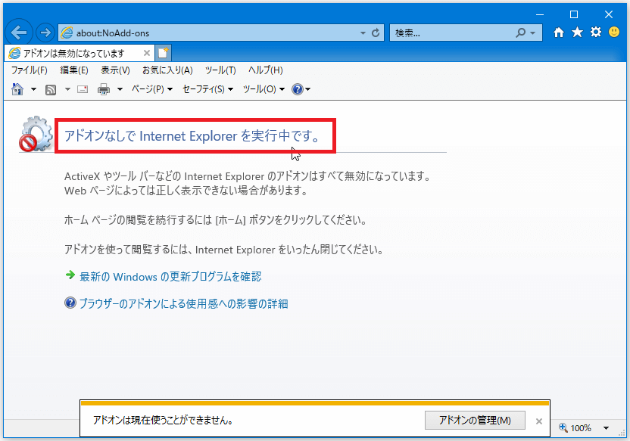630x441 pixels.
Task: Expand the ページ(P) dropdown
Action: point(151,89)
